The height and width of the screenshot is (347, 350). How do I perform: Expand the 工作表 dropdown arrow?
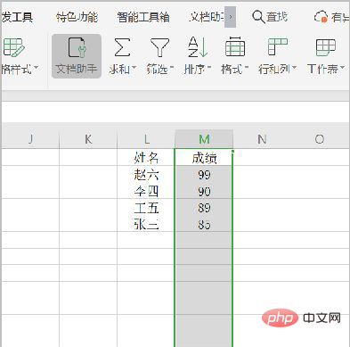342,68
